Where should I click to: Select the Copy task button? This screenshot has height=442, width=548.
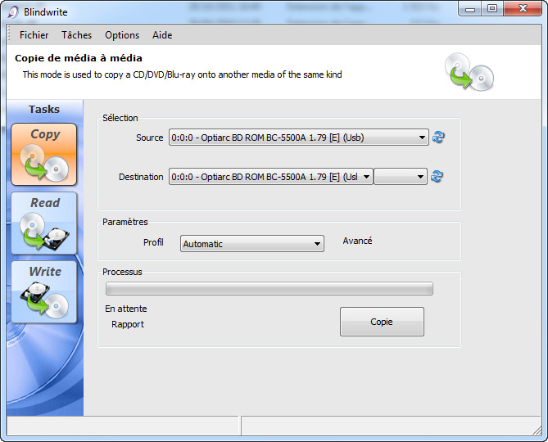(44, 155)
